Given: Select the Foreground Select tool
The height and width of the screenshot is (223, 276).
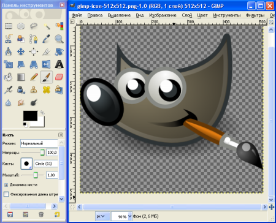Looking at the screenshot, I should 21,39.
